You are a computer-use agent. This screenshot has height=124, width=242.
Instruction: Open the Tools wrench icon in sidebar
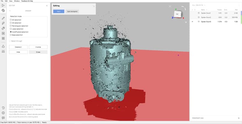[3, 23]
